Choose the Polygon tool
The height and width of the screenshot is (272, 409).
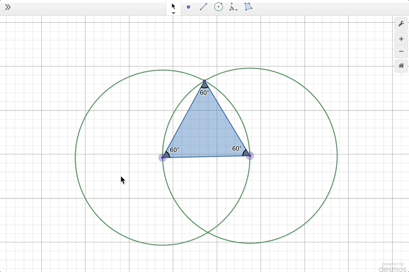coord(248,7)
